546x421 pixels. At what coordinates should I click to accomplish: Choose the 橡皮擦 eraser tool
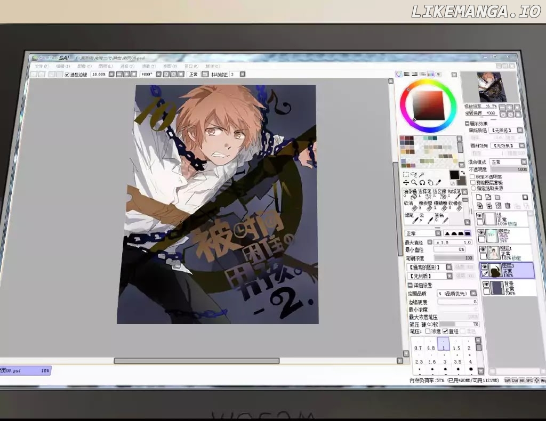point(425,206)
